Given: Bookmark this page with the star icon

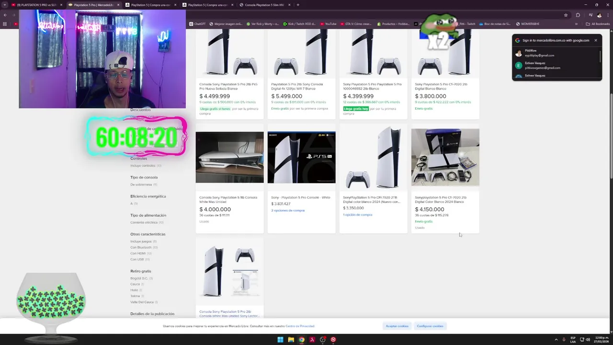Looking at the screenshot, I should [566, 15].
